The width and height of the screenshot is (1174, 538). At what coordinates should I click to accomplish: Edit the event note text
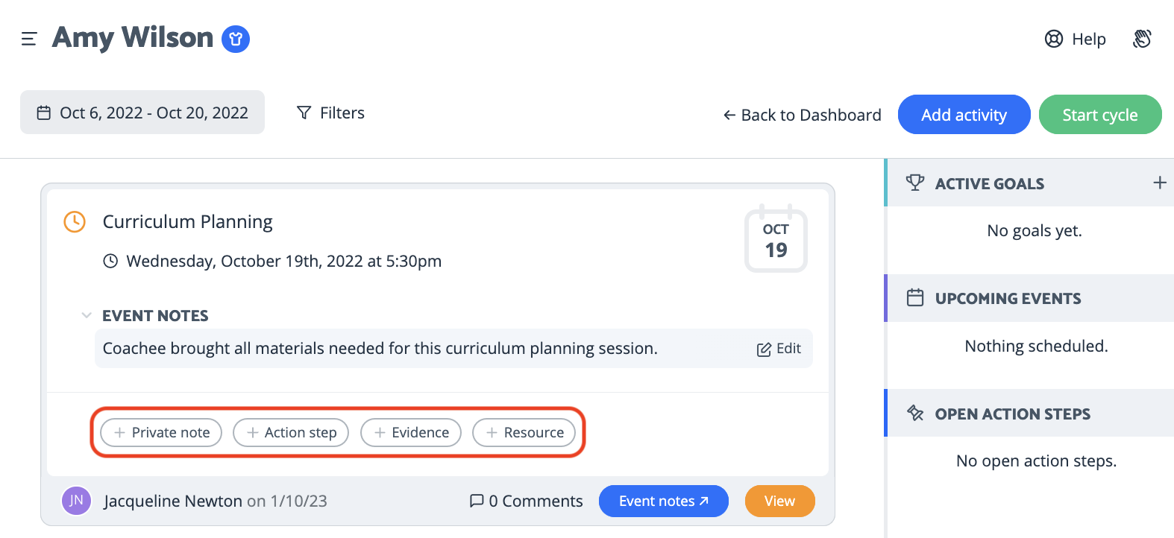pos(779,349)
